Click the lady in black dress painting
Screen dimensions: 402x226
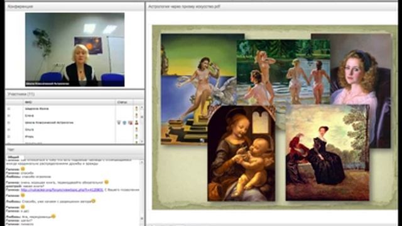(327, 153)
